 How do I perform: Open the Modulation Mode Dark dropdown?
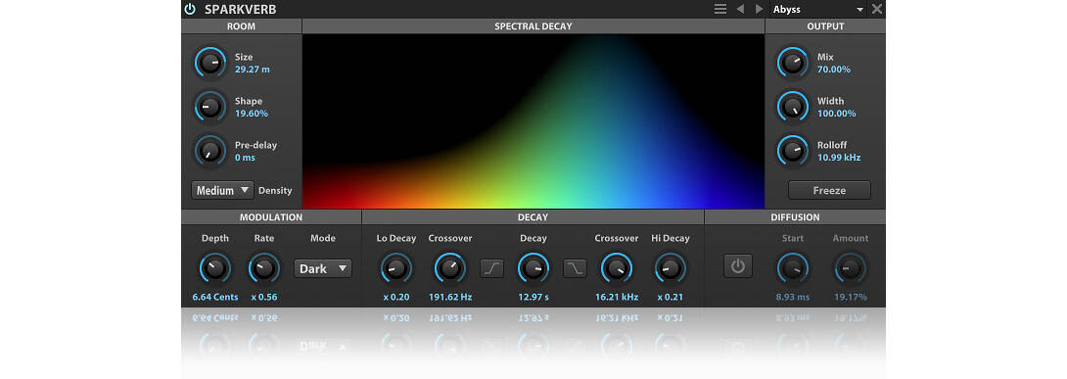(323, 268)
